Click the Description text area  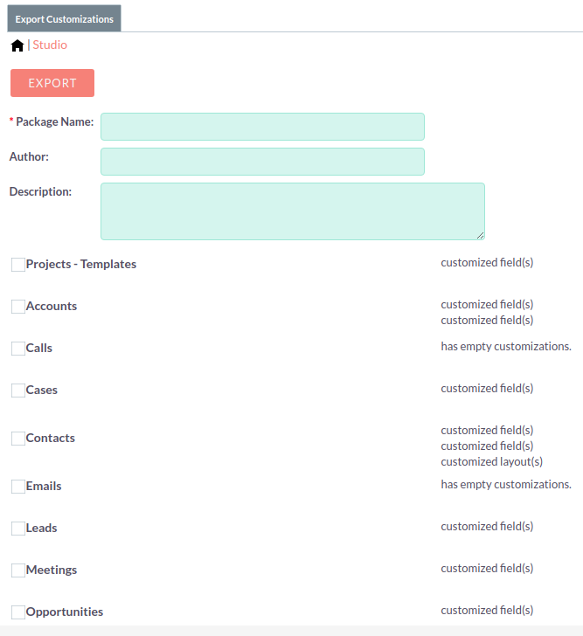tap(292, 211)
